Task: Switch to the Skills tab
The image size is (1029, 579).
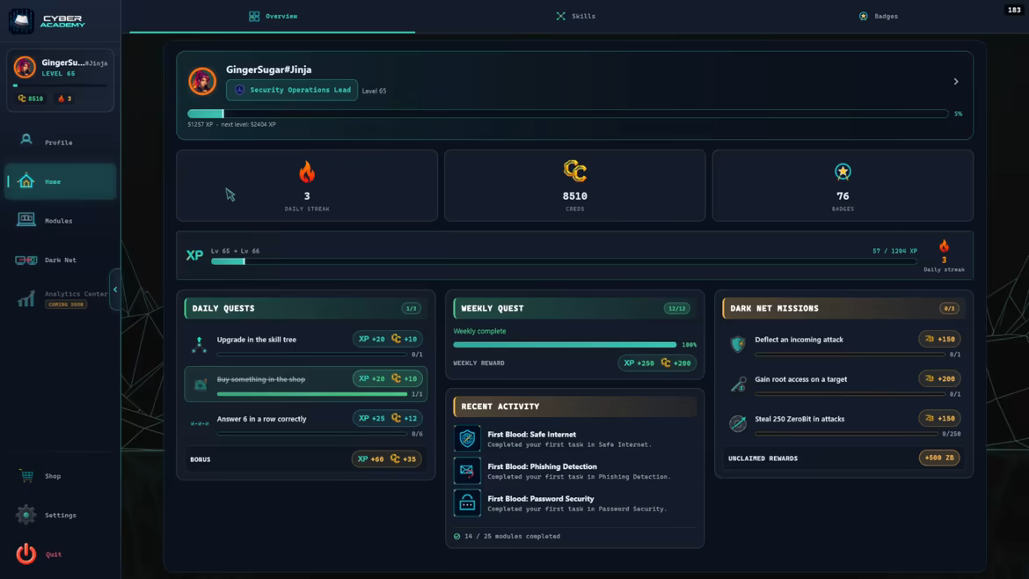Action: [576, 16]
